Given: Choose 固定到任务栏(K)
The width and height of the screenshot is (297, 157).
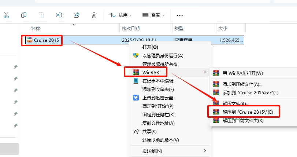Looking at the screenshot, I should [158, 115].
